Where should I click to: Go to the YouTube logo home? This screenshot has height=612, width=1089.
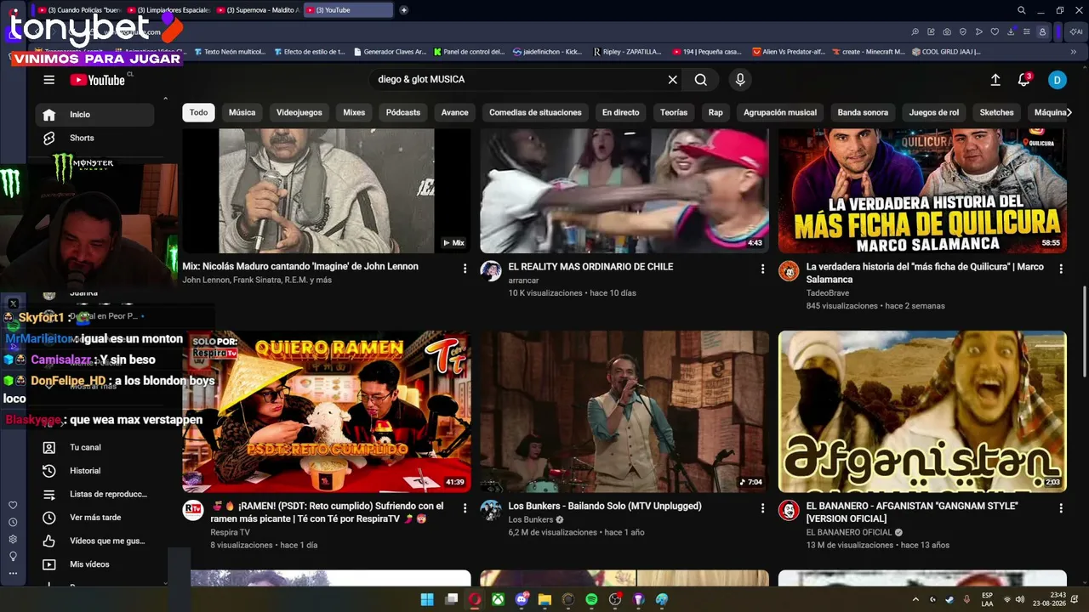pyautogui.click(x=98, y=80)
